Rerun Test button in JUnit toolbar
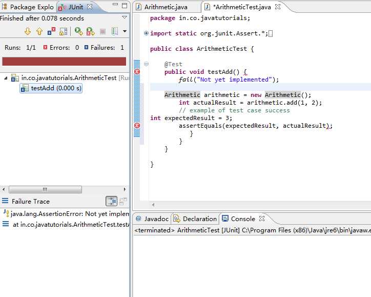 78,31
